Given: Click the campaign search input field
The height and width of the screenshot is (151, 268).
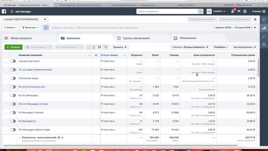Looking at the screenshot, I should [x=167, y=11].
